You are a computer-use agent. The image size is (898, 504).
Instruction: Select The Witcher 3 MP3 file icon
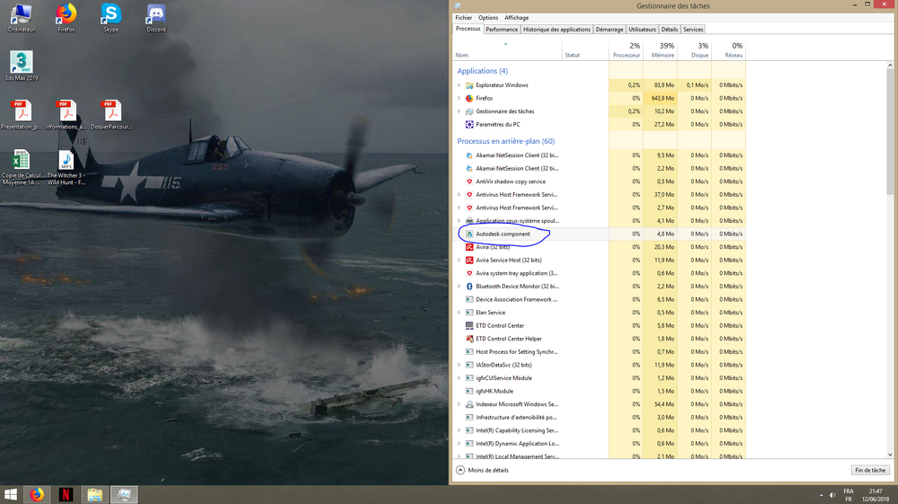[x=66, y=167]
